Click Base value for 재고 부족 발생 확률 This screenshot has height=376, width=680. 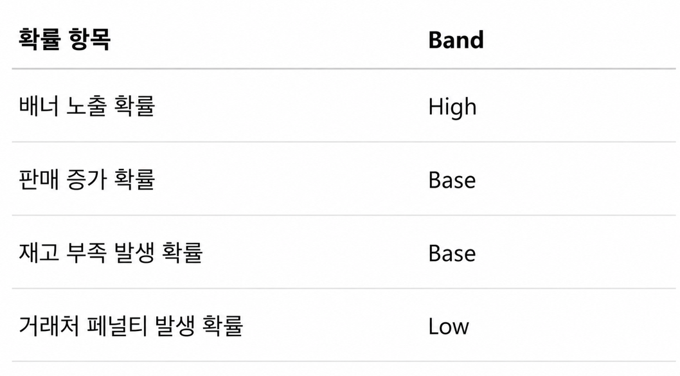click(452, 253)
